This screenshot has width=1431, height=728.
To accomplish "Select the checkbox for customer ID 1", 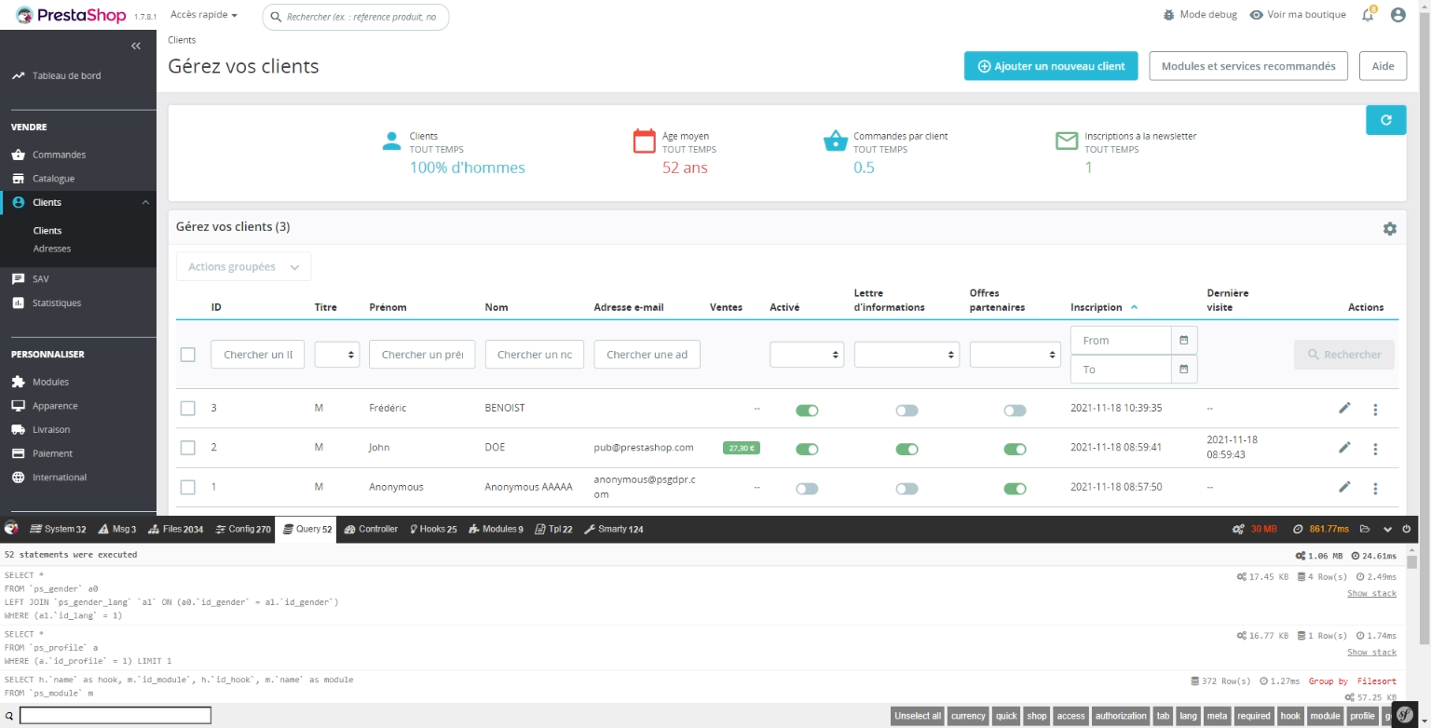I will [x=188, y=487].
